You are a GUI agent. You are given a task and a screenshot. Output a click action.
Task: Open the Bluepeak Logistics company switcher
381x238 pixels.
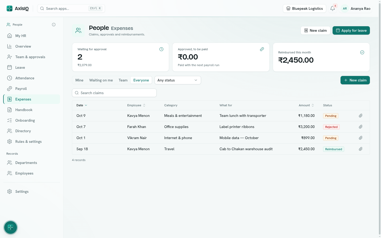click(x=304, y=8)
